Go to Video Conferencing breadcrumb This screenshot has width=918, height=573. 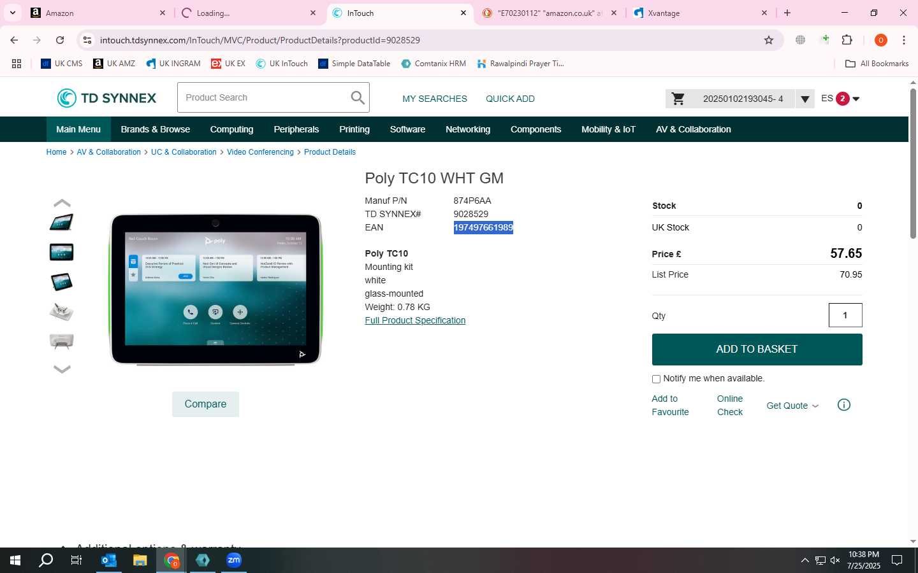(260, 152)
